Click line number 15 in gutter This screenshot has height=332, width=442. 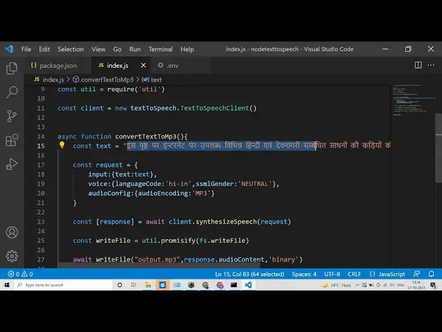tap(41, 146)
